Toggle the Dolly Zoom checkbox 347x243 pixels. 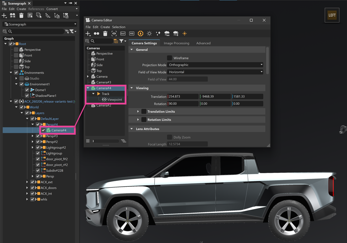click(170, 137)
